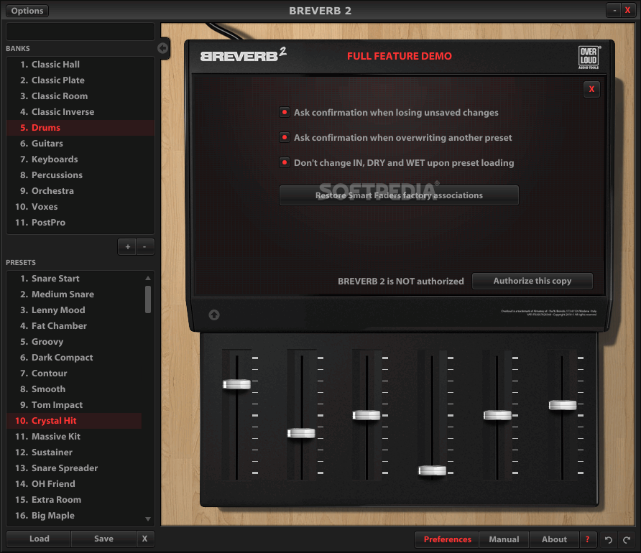The height and width of the screenshot is (553, 641).
Task: Select the Percussions bank
Action: pos(80,175)
